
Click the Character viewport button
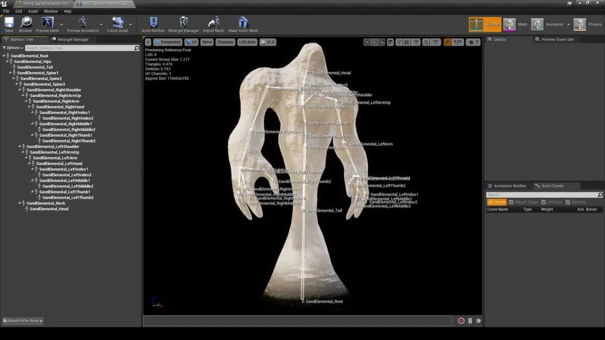point(225,42)
